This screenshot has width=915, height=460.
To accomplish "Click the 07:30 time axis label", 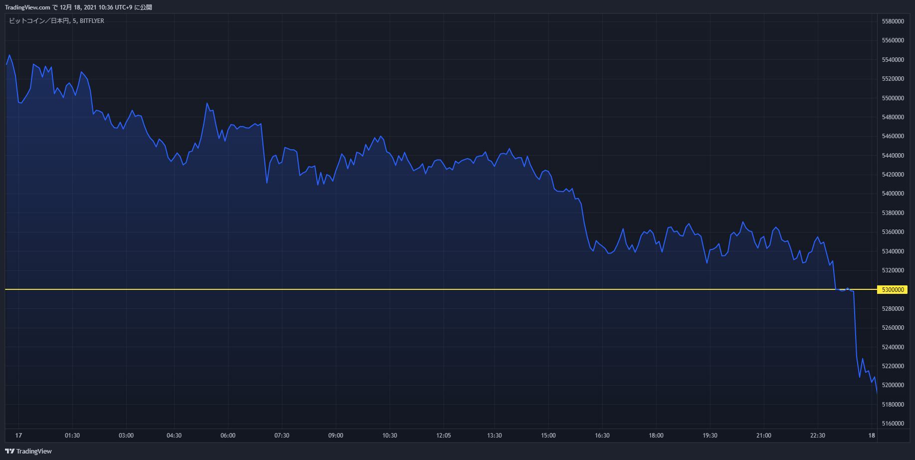I will [282, 436].
